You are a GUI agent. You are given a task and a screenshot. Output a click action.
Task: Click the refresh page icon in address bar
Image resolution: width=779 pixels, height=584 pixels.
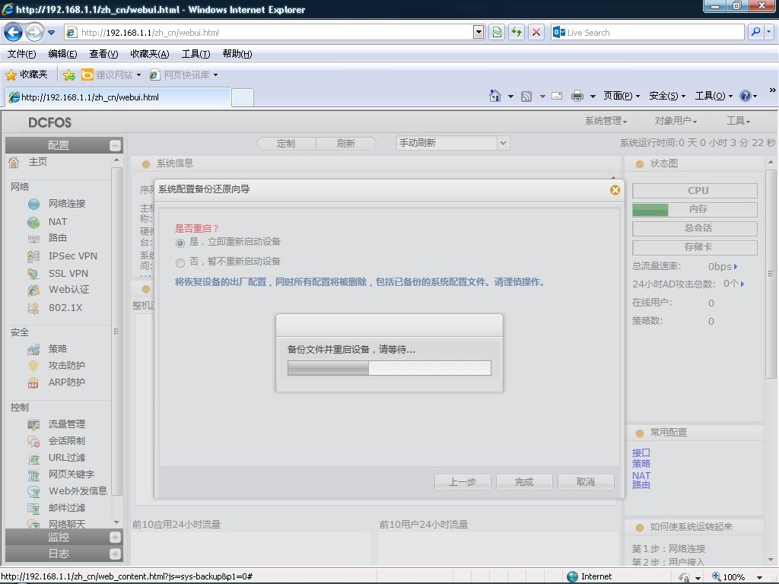(x=517, y=32)
